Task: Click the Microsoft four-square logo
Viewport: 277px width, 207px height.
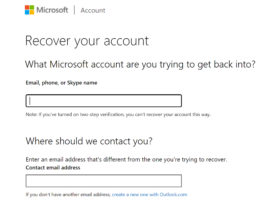Action: pos(30,10)
